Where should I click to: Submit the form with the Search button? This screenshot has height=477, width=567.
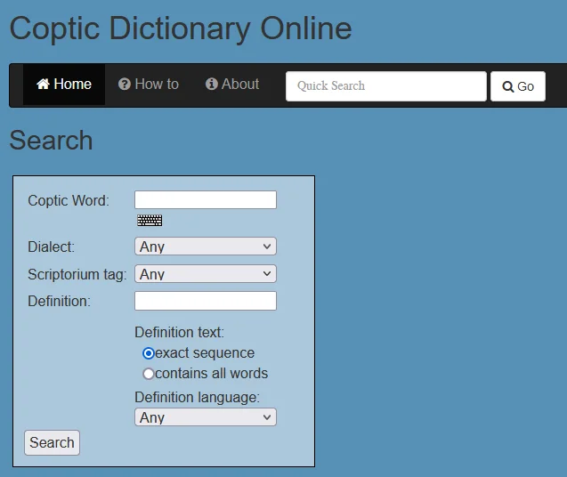click(52, 442)
